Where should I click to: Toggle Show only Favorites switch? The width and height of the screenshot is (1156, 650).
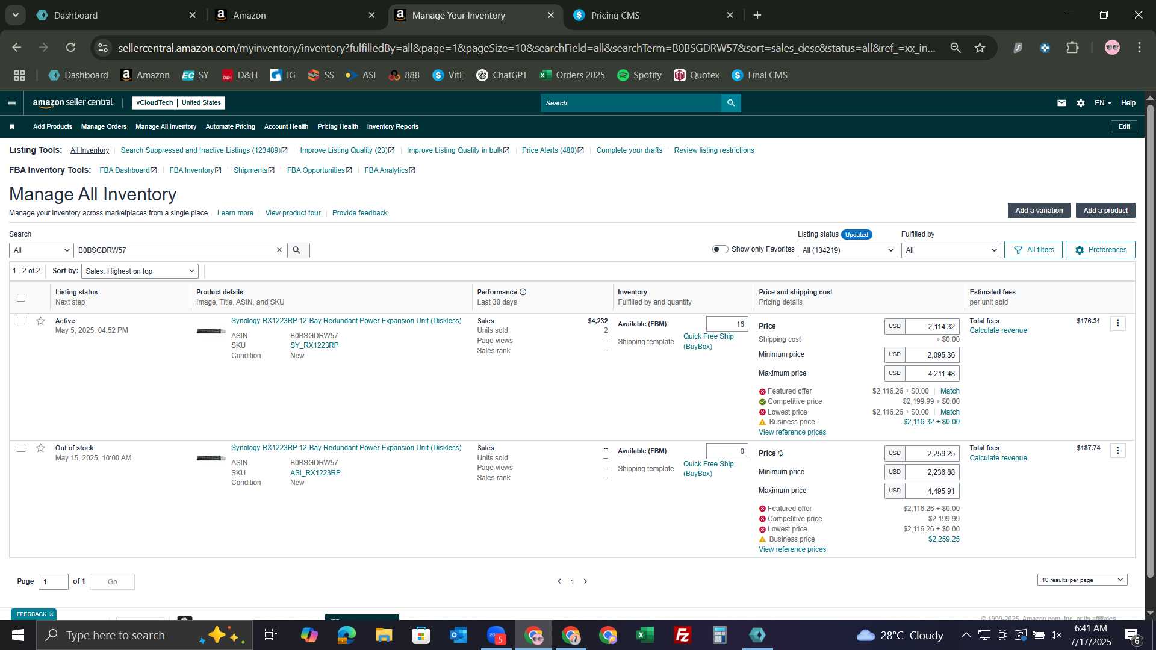(x=720, y=249)
